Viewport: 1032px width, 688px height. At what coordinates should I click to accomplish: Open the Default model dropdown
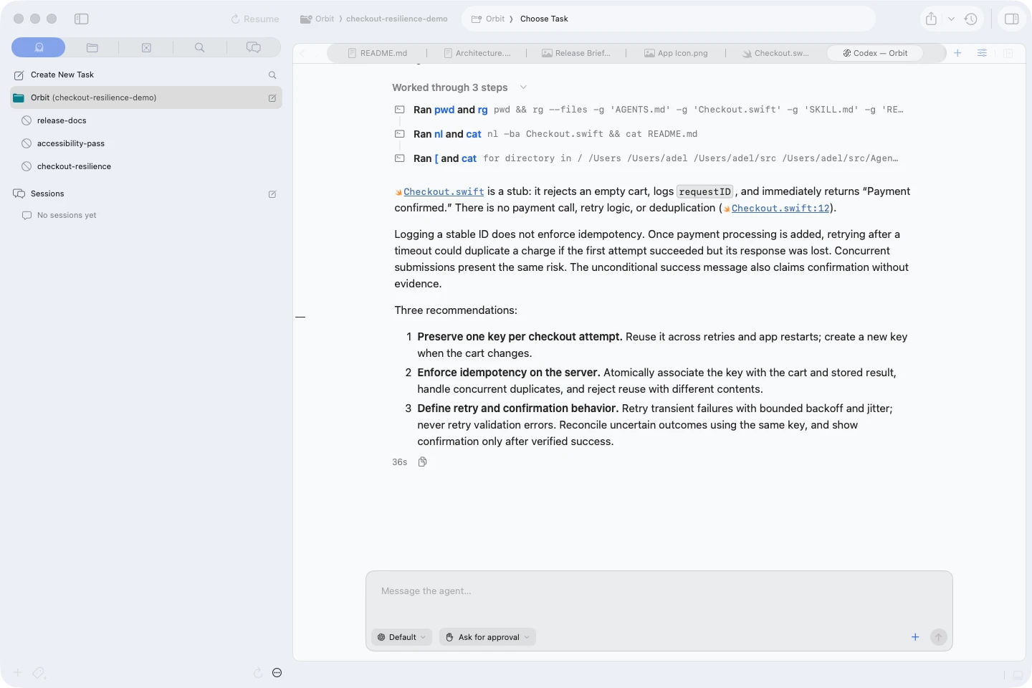click(x=401, y=637)
